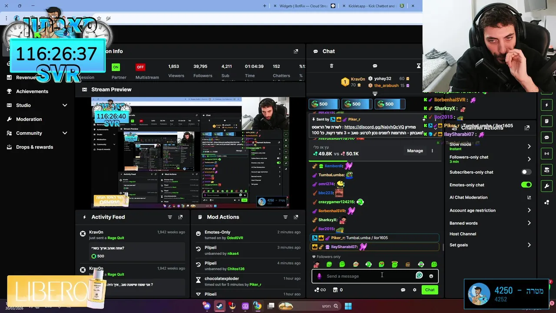Image resolution: width=556 pixels, height=313 pixels.
Task: Click the brown square-face emote shortcut
Action: coord(408,264)
